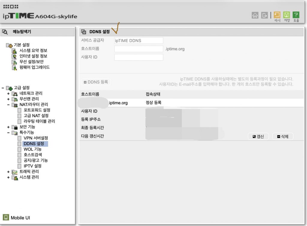Open the 포트포워드 설정 menu item
This screenshot has height=226, width=307.
(37, 110)
